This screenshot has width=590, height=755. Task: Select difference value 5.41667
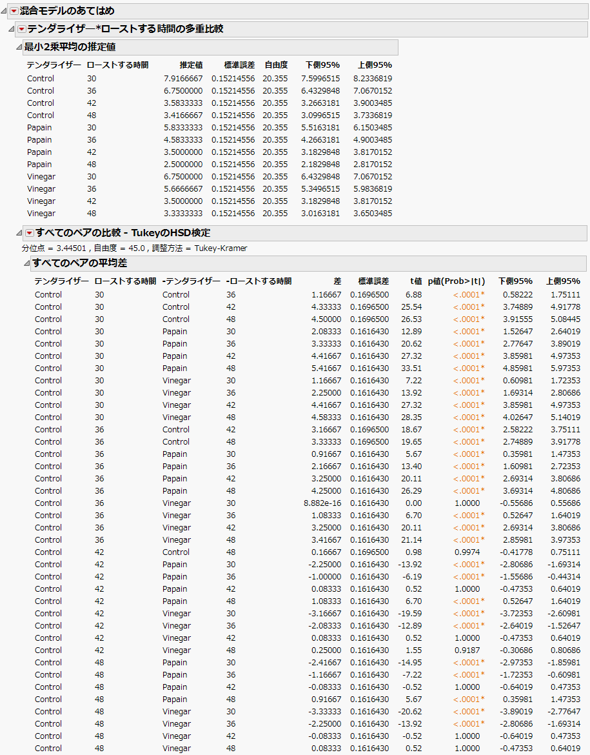[326, 368]
